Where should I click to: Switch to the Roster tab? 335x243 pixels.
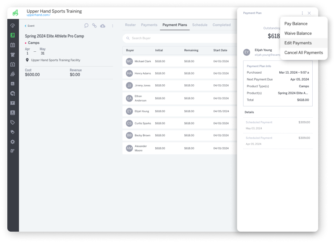[130, 25]
